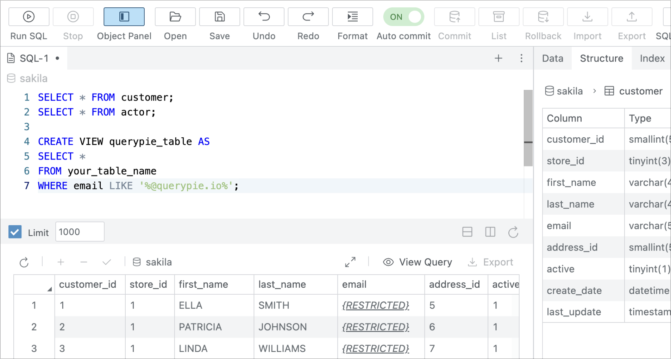Undo the last edit
The width and height of the screenshot is (671, 359).
[264, 17]
